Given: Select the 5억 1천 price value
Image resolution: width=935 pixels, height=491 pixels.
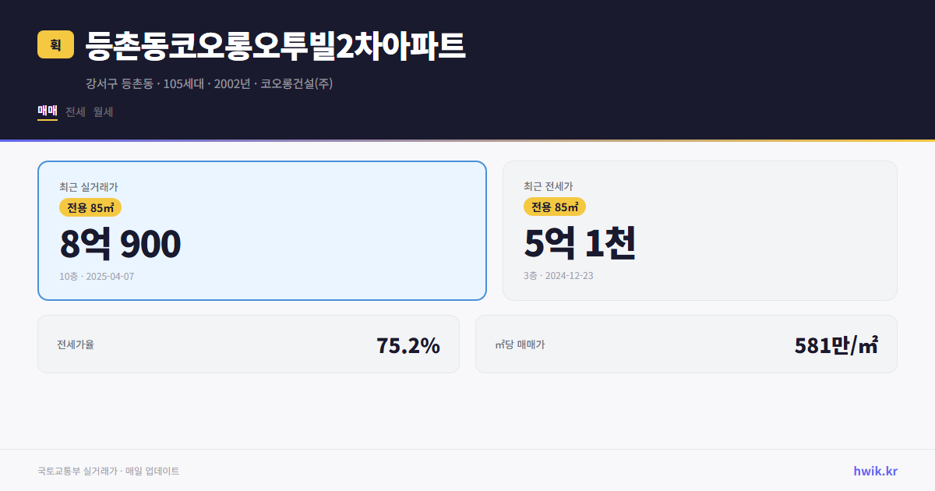Looking at the screenshot, I should [x=580, y=243].
